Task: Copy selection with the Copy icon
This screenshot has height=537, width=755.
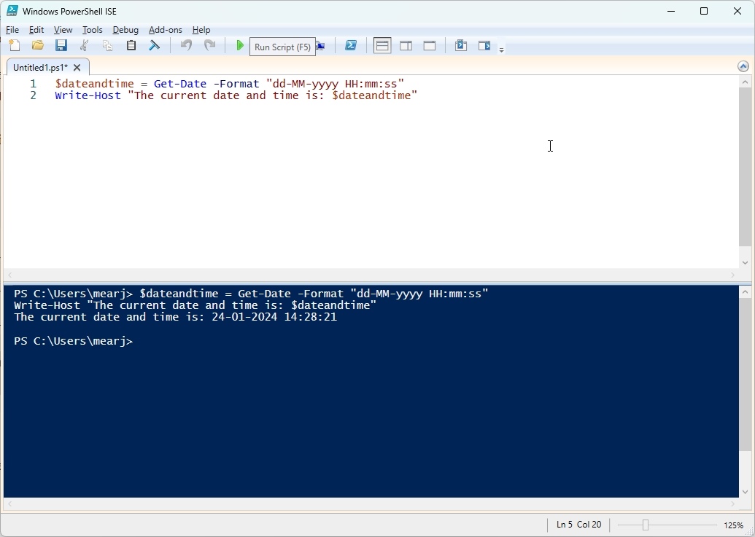Action: coord(107,45)
